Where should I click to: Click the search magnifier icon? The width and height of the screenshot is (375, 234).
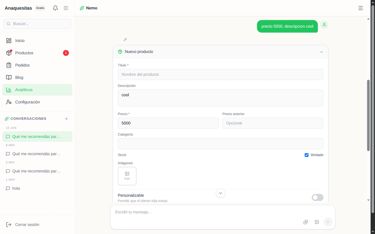tap(8, 24)
